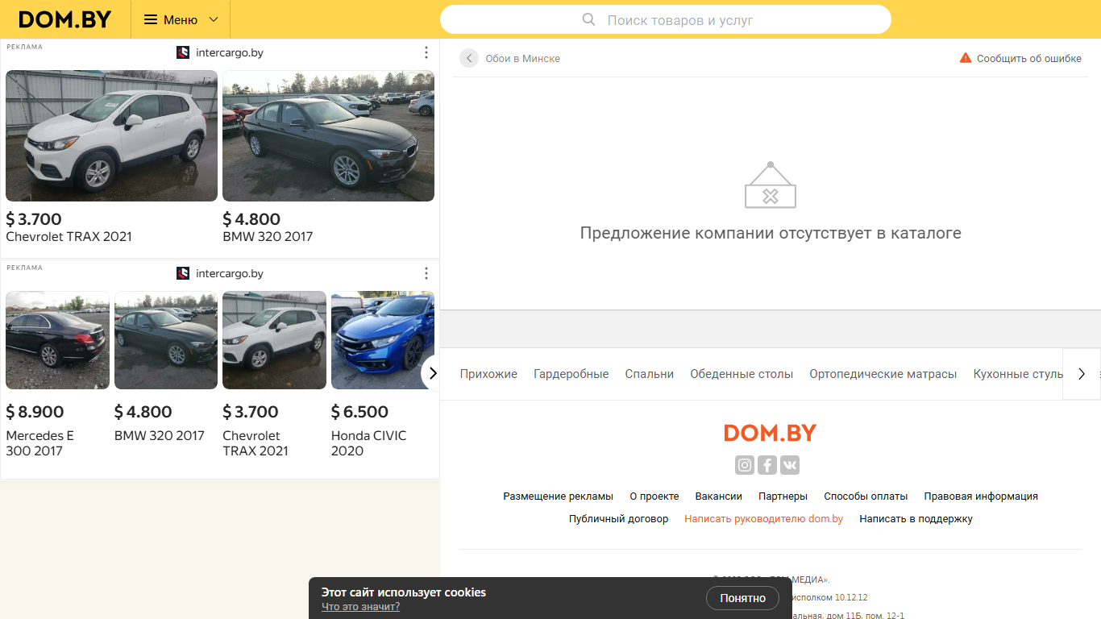
Task: Click the warning triangle icon
Action: (x=966, y=58)
